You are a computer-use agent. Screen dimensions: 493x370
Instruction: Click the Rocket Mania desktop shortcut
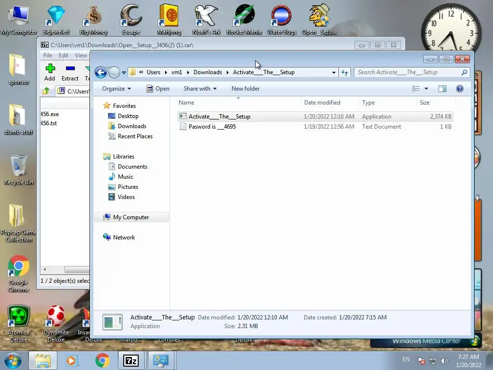(x=244, y=20)
